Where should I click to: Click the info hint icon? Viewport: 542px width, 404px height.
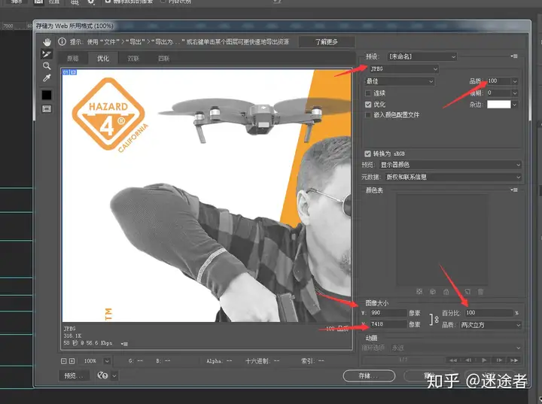62,42
